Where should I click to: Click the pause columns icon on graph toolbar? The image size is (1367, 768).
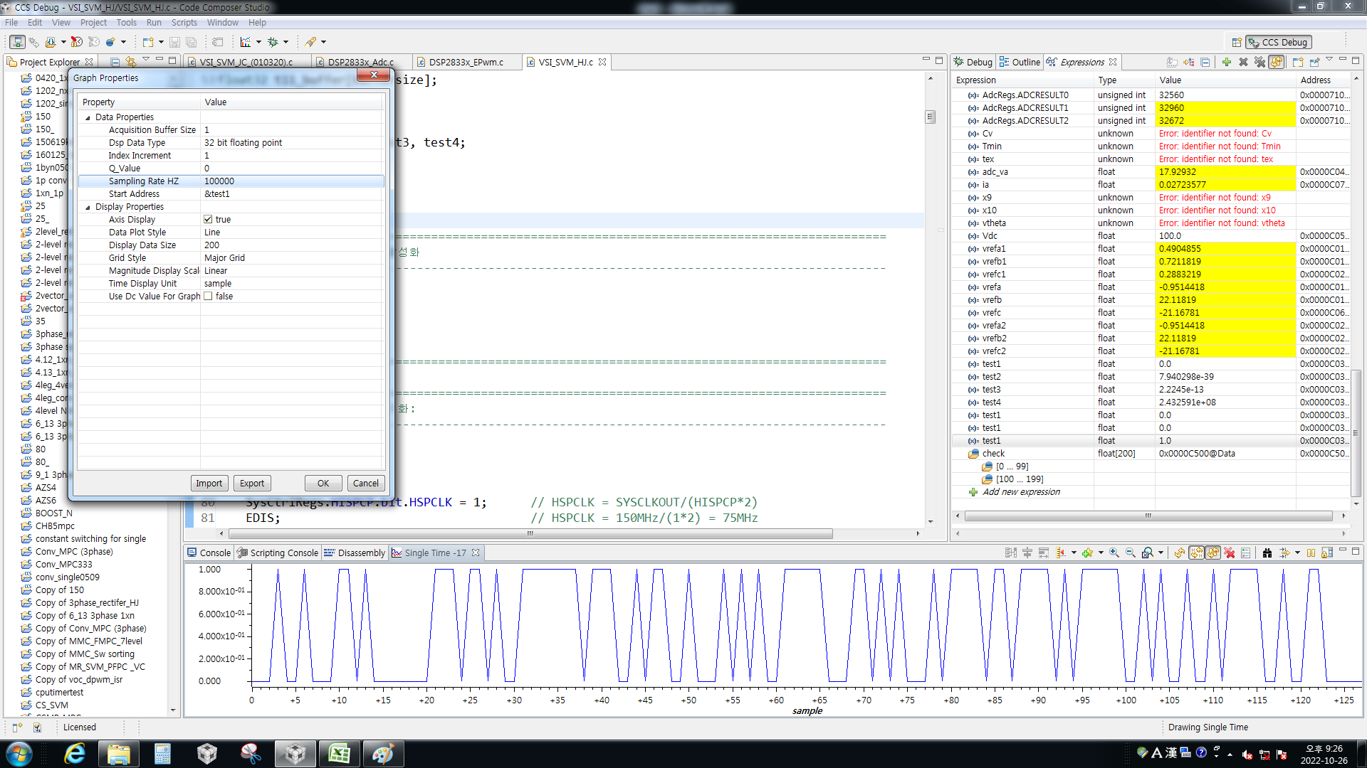click(x=1311, y=553)
